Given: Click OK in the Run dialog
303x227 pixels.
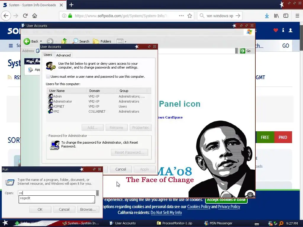Looking at the screenshot, I should [x=40, y=210].
